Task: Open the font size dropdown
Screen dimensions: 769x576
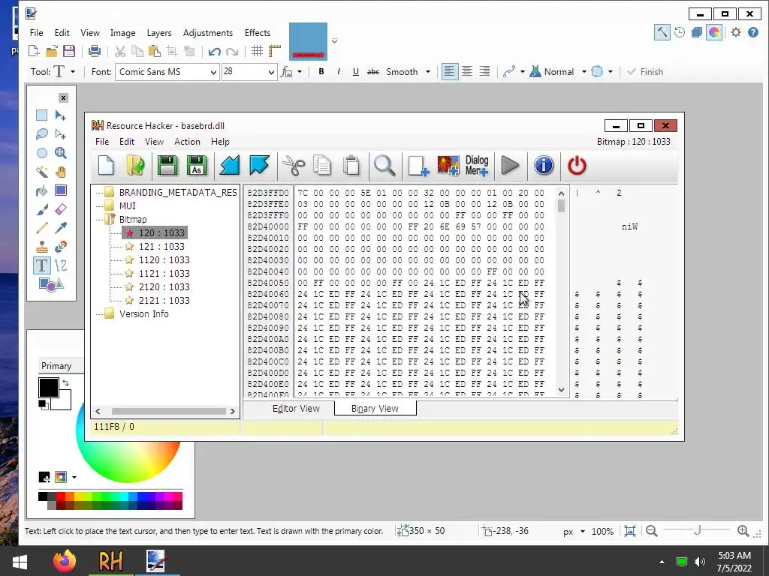Action: point(270,73)
